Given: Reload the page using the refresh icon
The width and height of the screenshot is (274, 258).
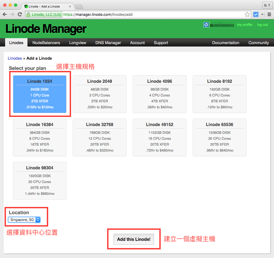Looking at the screenshot, I should 19,14.
